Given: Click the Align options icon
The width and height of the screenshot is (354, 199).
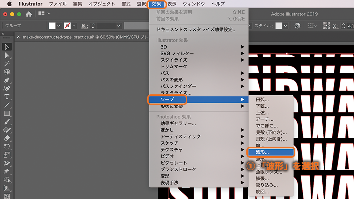Looking at the screenshot, I should [311, 26].
